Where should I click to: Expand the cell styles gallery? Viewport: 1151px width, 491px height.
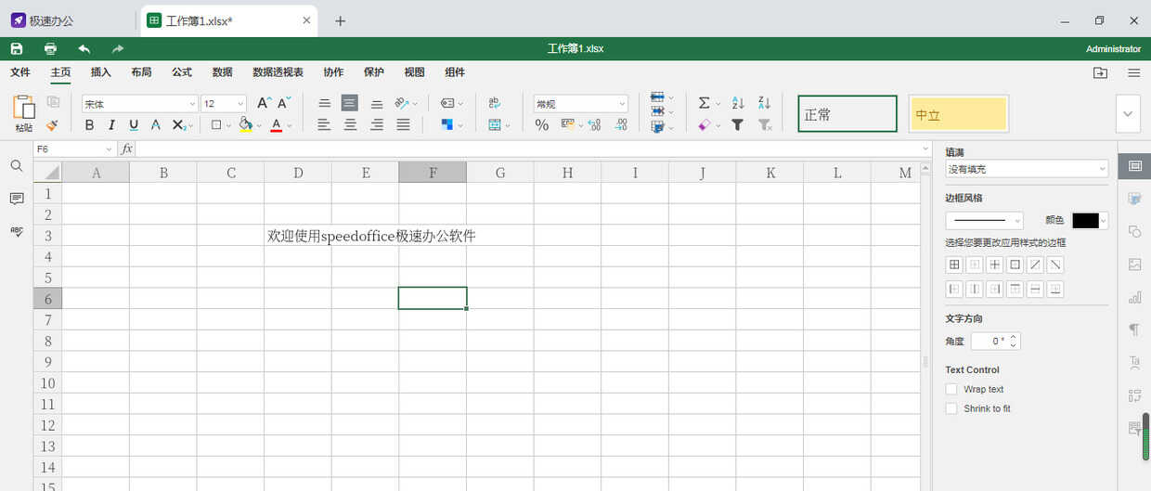tap(1128, 113)
